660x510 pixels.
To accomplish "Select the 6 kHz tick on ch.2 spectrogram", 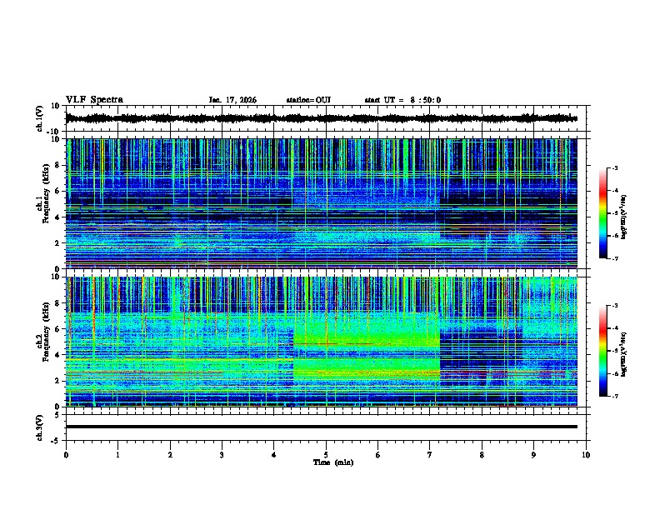I will [57, 329].
